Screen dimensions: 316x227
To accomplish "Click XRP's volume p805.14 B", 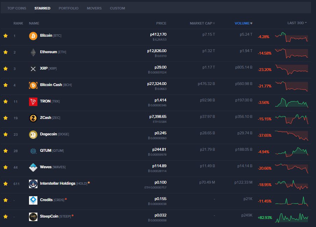I will [244, 68].
